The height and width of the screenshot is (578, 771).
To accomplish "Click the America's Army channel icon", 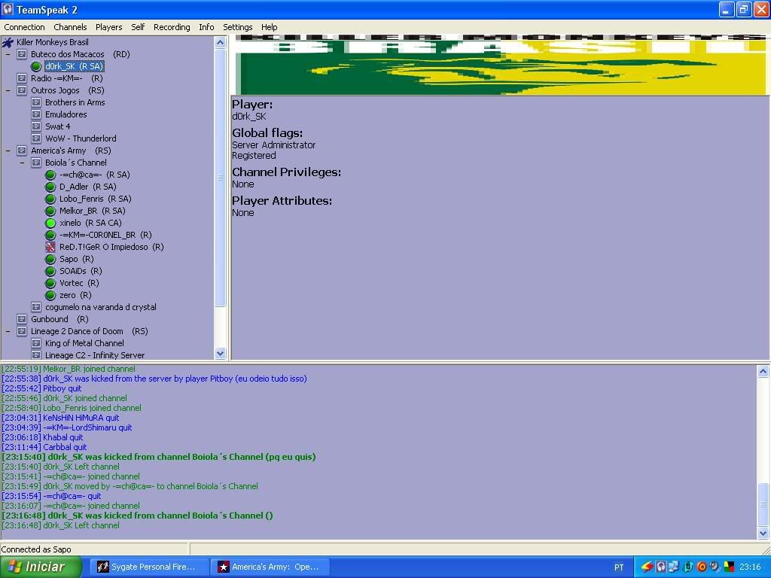I will [22, 151].
